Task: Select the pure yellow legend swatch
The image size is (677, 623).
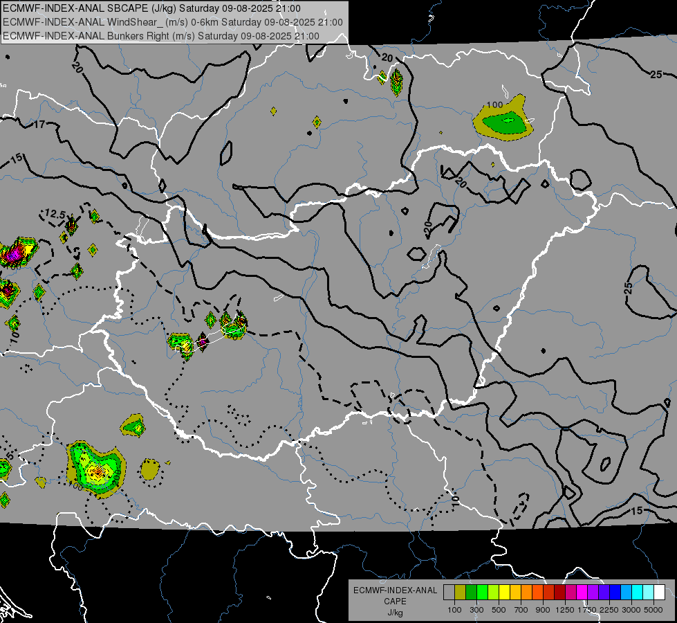Action: (x=504, y=593)
